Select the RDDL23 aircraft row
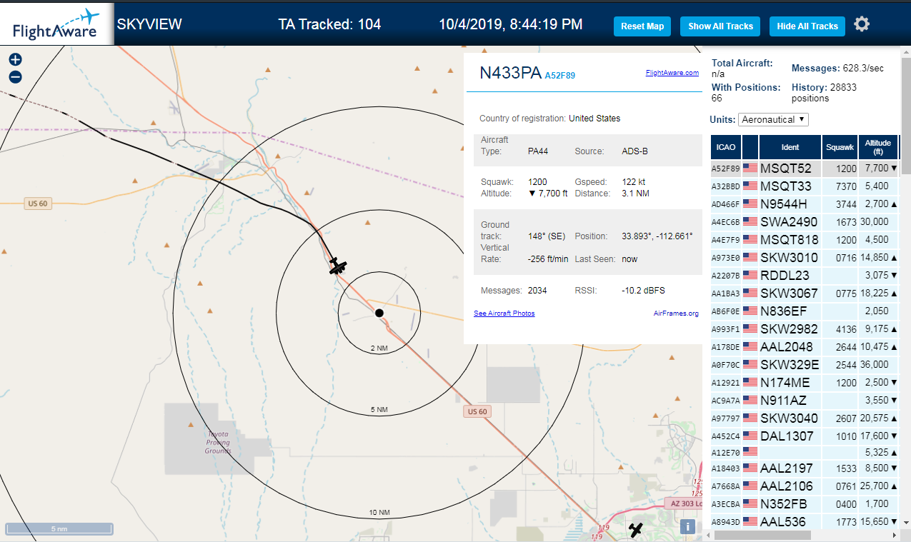The width and height of the screenshot is (911, 542). coord(805,276)
